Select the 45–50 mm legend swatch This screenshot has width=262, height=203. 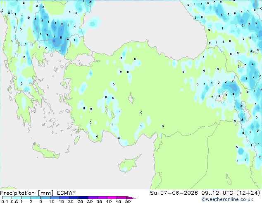121,198
